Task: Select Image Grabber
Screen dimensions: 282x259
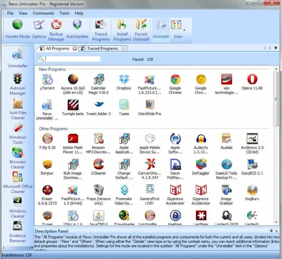Action: pyautogui.click(x=226, y=195)
